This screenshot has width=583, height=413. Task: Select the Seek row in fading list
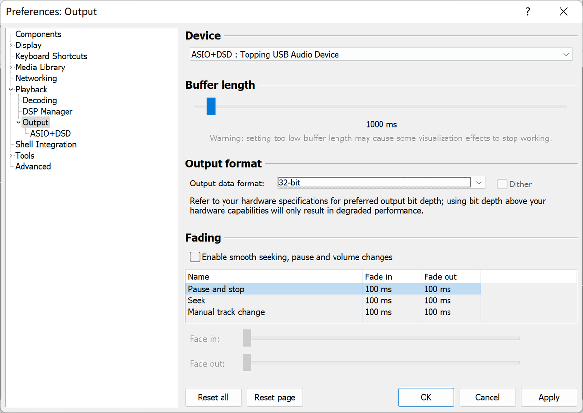pos(197,300)
